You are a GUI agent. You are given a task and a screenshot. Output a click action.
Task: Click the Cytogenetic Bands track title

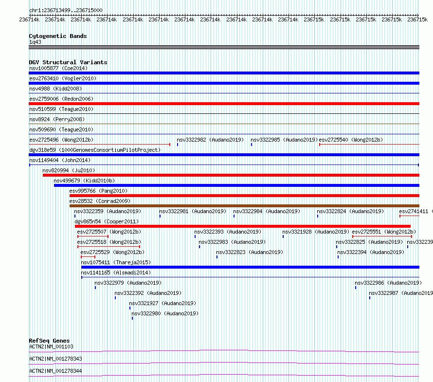click(x=58, y=36)
